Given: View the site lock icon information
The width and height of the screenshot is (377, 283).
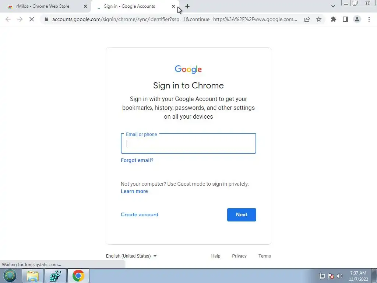Looking at the screenshot, I should point(46,19).
